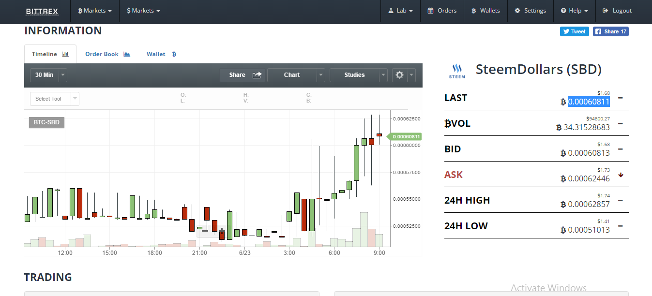Image resolution: width=652 pixels, height=296 pixels.
Task: Click the LAST row dash indicator
Action: coord(621,98)
